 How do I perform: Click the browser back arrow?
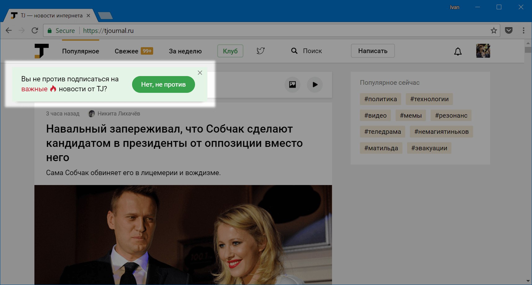click(x=9, y=30)
